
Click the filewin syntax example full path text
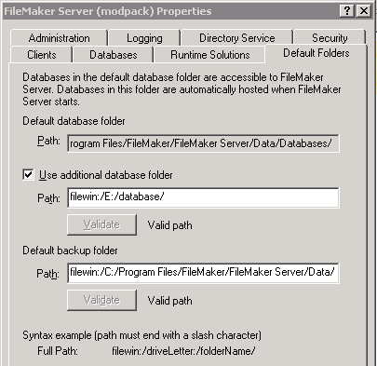(183, 351)
